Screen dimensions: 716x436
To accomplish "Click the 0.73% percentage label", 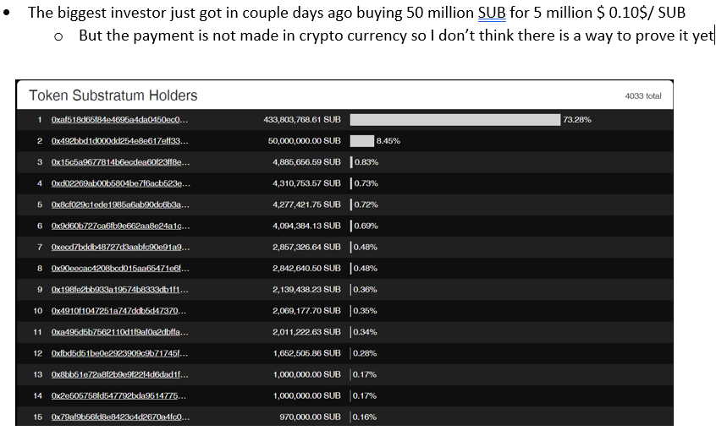I will click(366, 183).
